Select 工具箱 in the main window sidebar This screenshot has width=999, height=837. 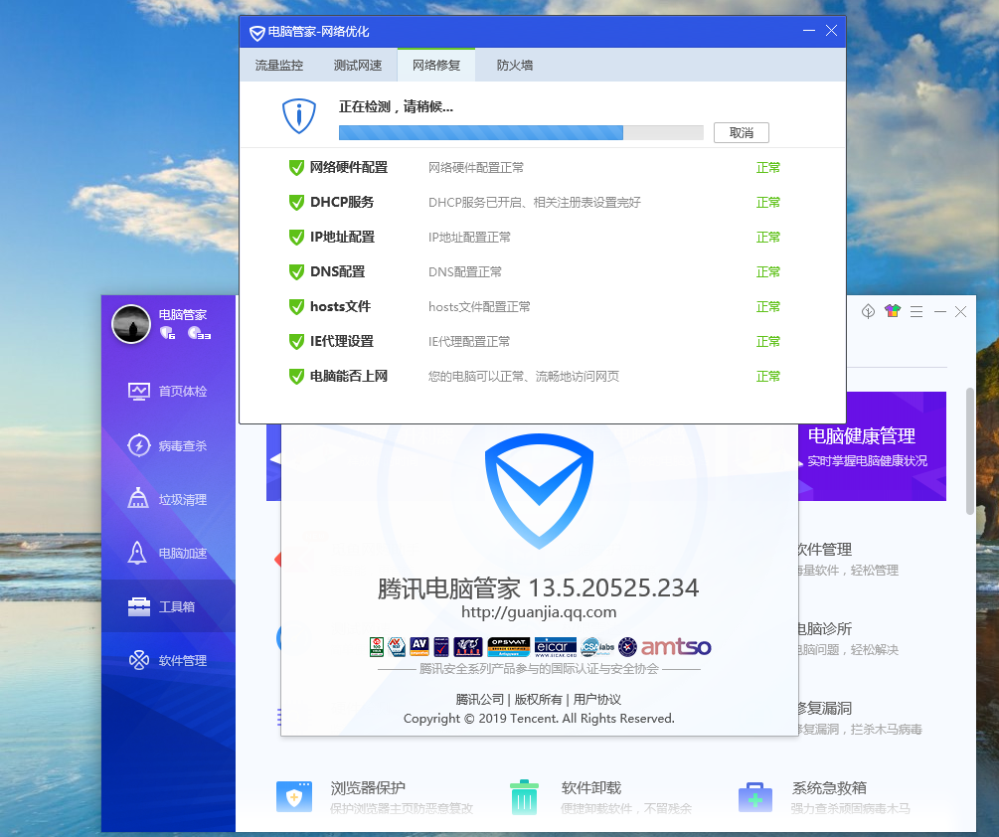(x=168, y=606)
